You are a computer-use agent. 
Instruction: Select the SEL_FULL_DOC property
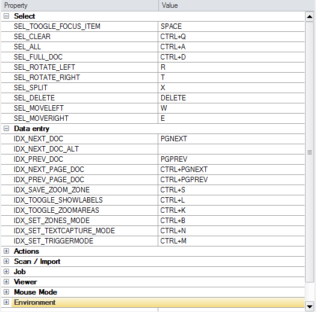pyautogui.click(x=79, y=57)
